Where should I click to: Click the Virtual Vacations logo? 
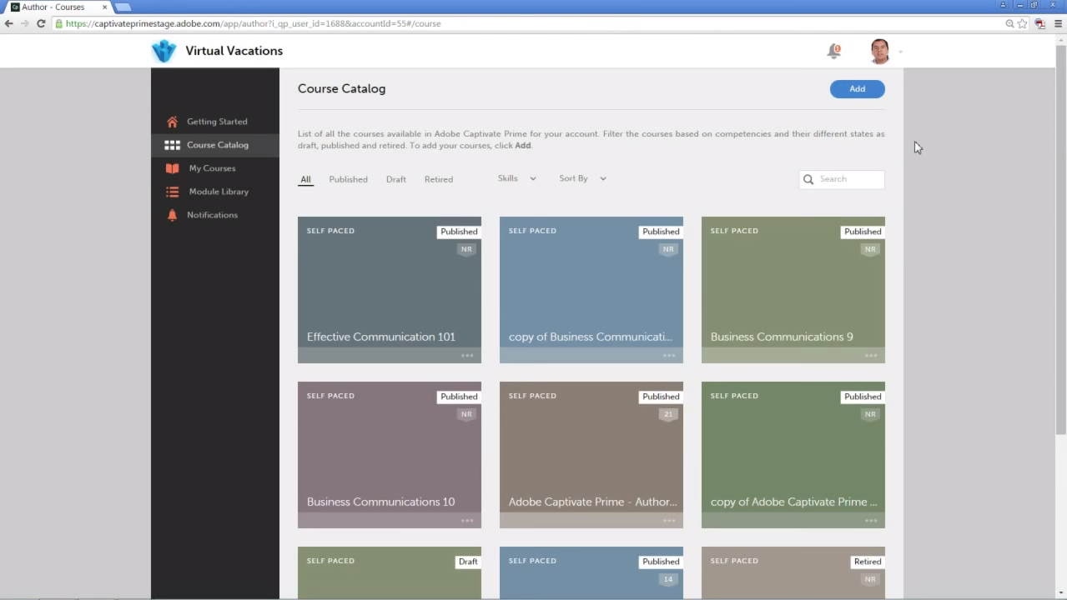tap(164, 51)
